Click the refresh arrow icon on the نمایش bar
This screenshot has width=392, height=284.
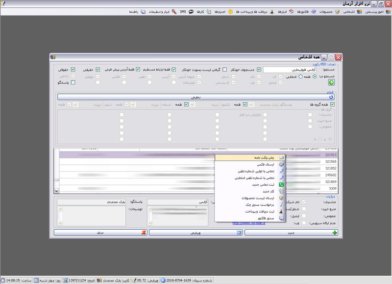click(331, 97)
